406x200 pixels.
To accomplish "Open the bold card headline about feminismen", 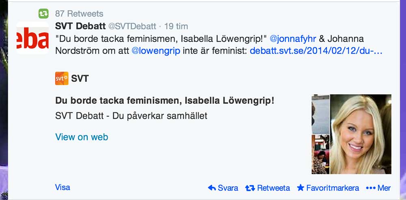I will 164,100.
